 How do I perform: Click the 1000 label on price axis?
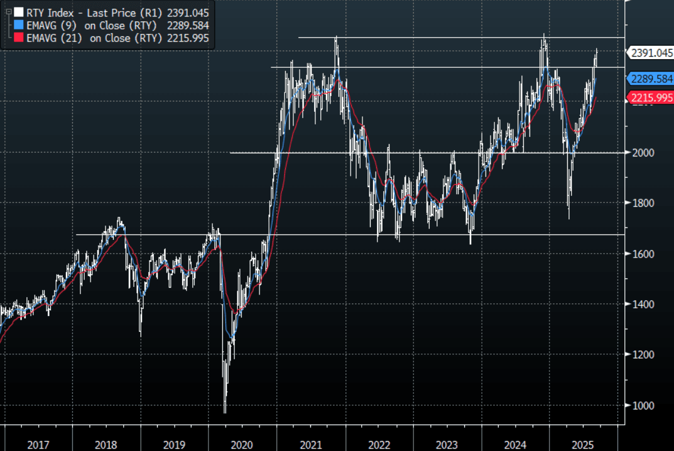coord(644,406)
